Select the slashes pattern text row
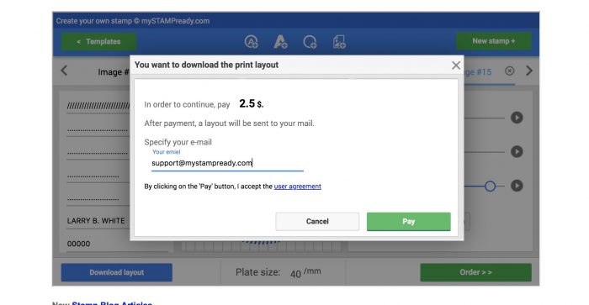 click(x=98, y=106)
